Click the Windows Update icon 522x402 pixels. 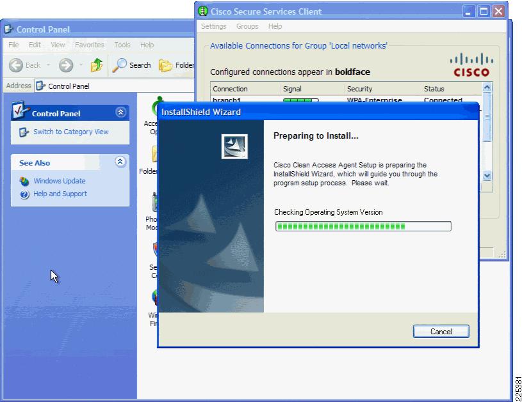coord(24,182)
